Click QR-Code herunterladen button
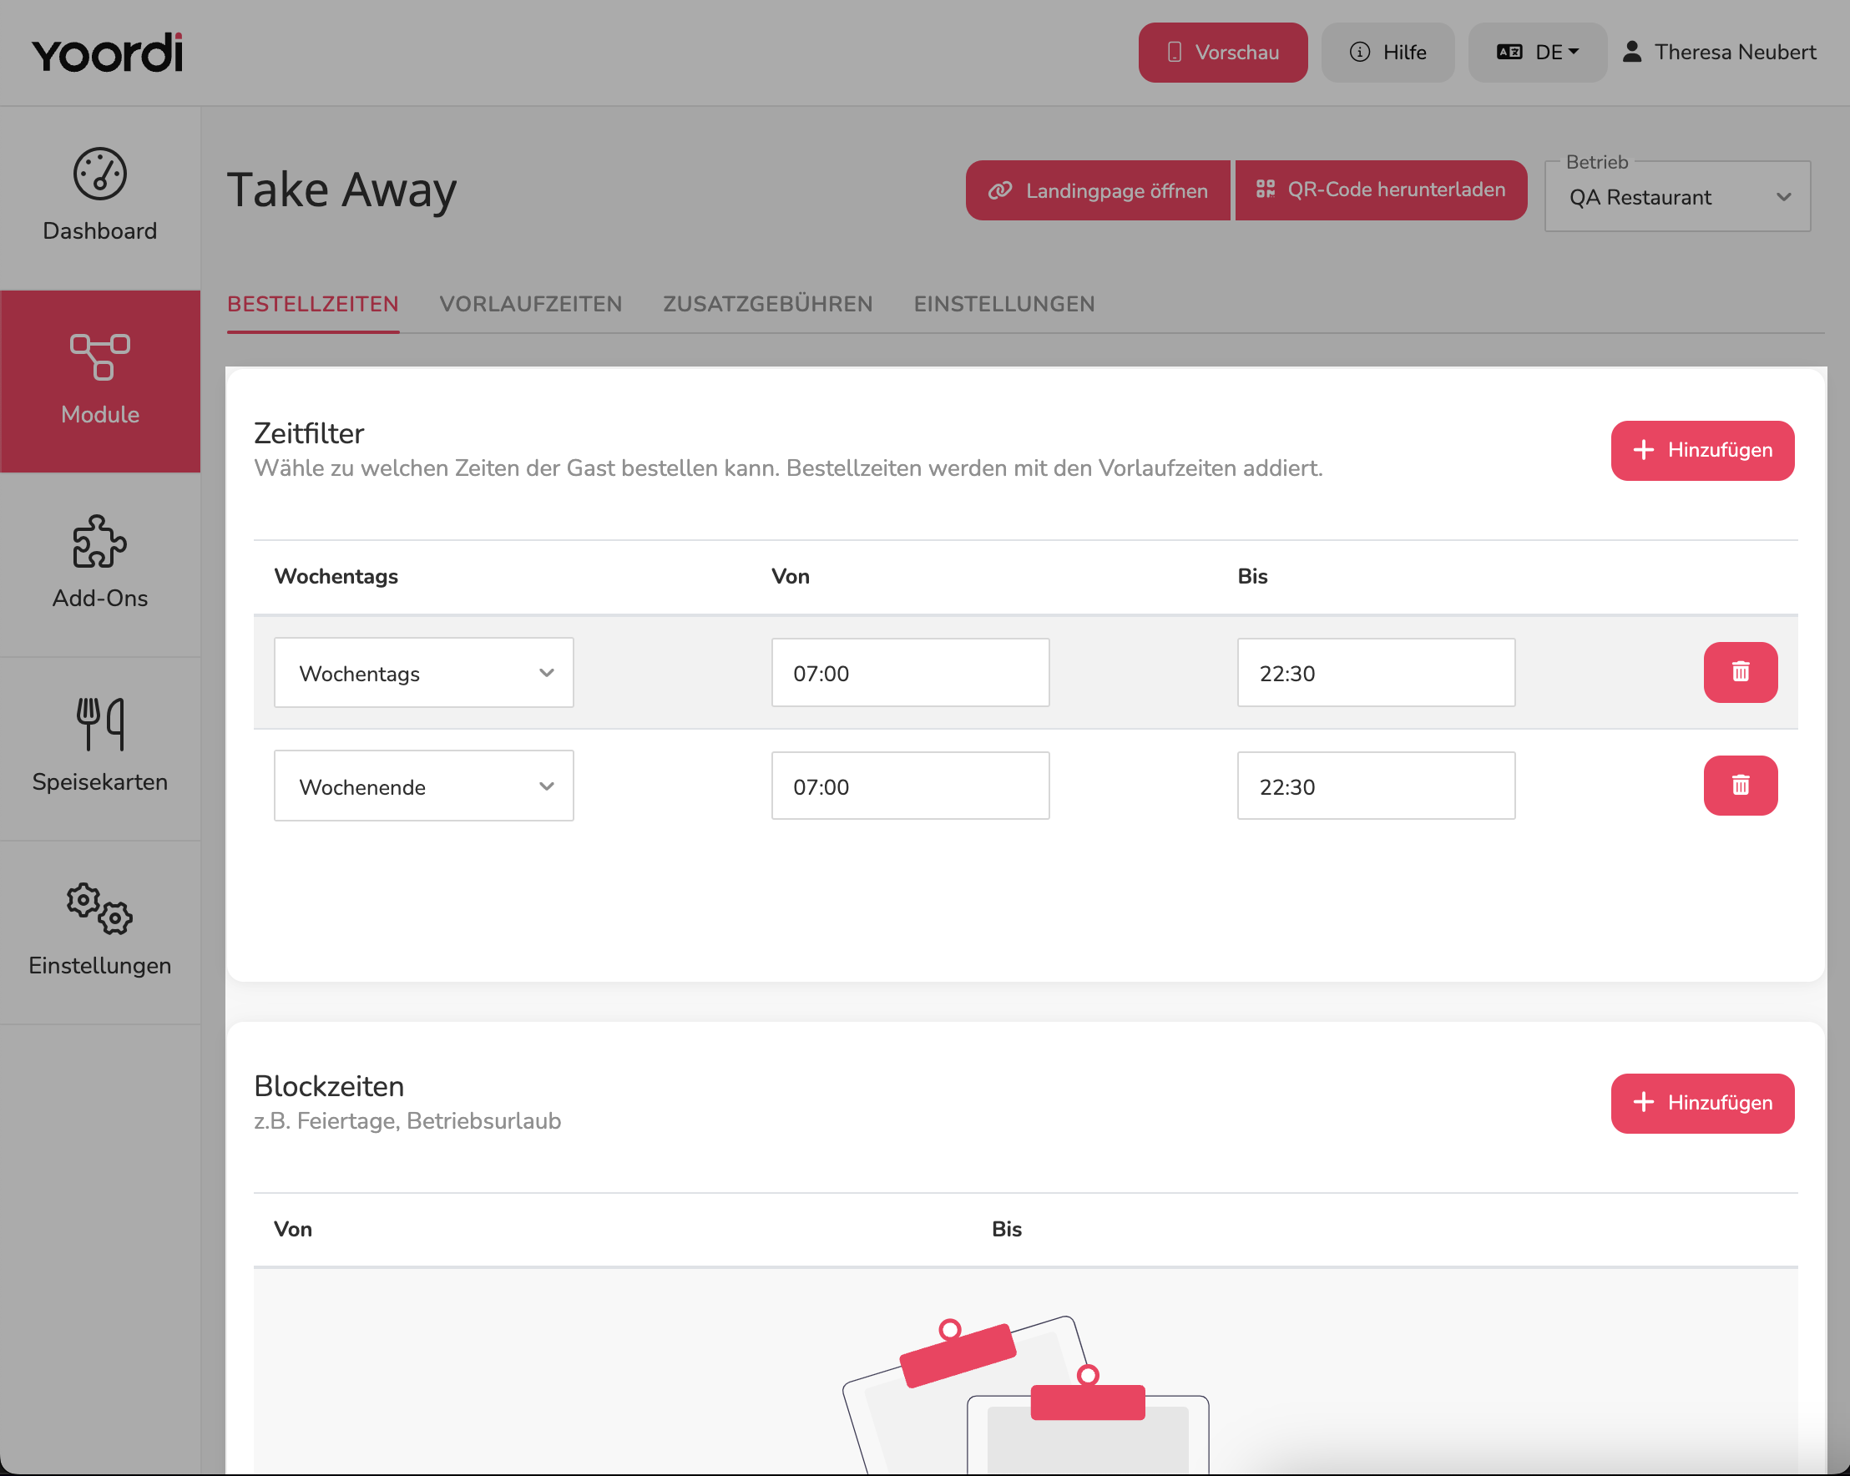The image size is (1850, 1476). (1381, 190)
